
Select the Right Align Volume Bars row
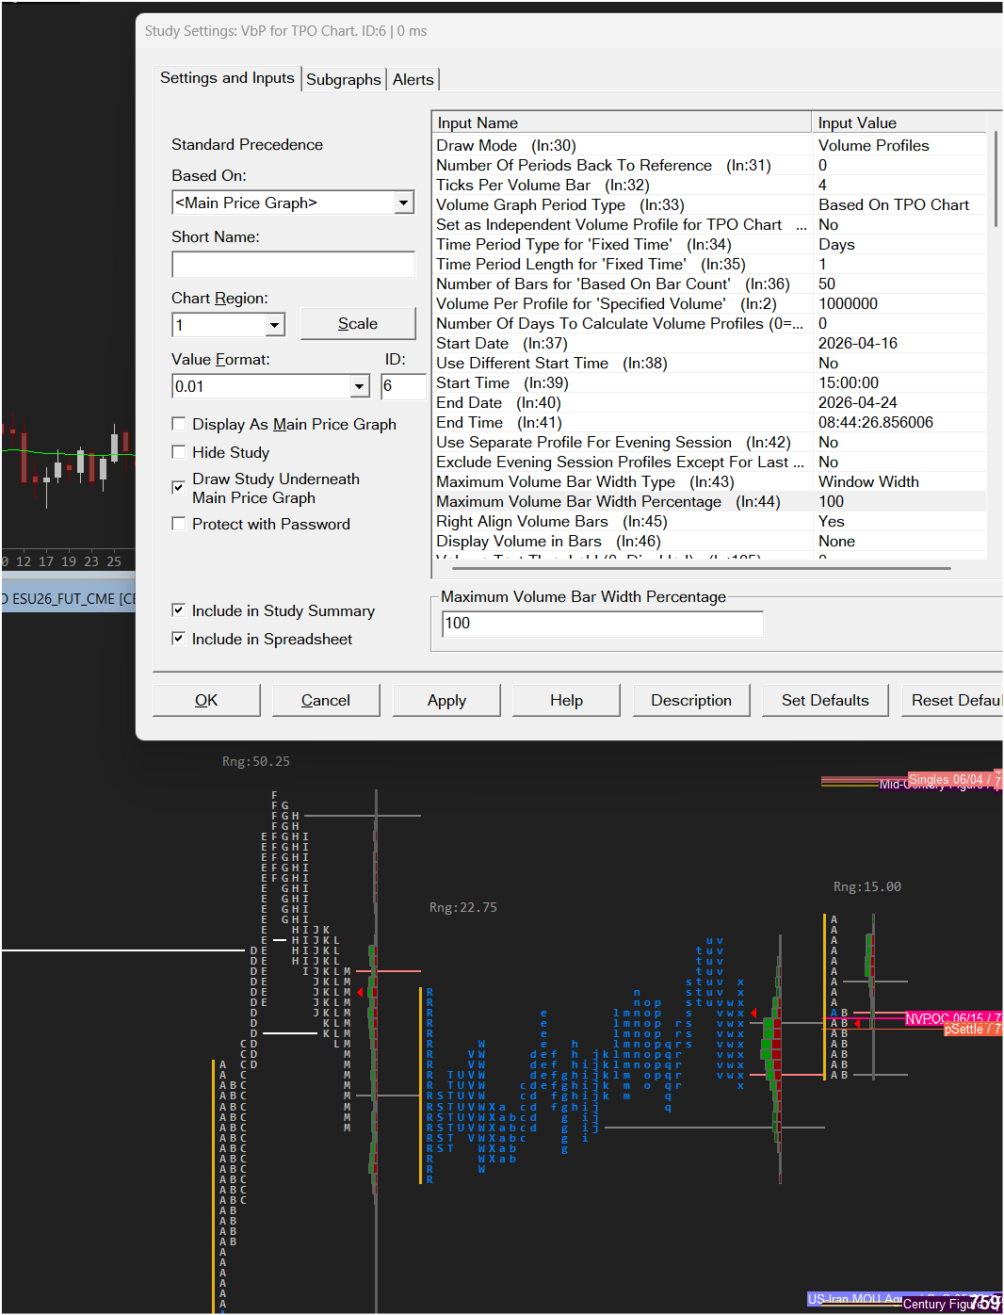click(x=709, y=521)
